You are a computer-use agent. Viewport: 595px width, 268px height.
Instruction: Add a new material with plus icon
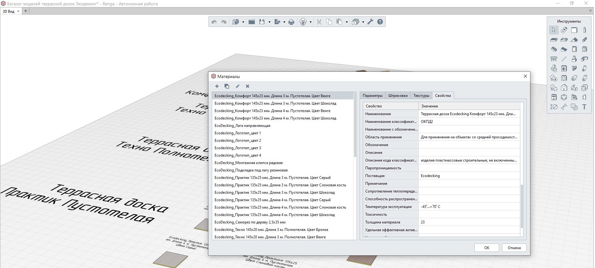[x=217, y=86]
